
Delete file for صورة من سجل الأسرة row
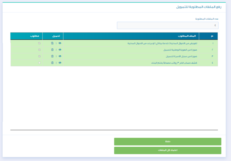pos(52,56)
